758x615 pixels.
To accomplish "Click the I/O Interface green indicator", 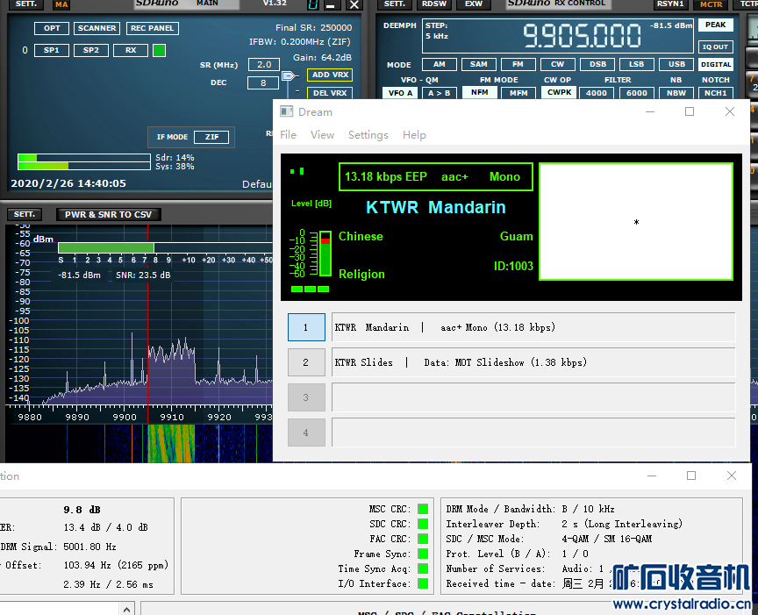I will [x=422, y=583].
